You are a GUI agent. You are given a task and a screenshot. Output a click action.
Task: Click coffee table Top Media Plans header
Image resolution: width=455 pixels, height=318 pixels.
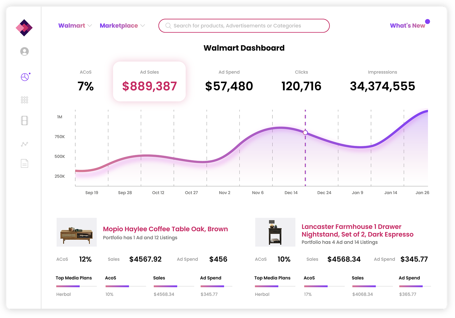click(x=74, y=278)
